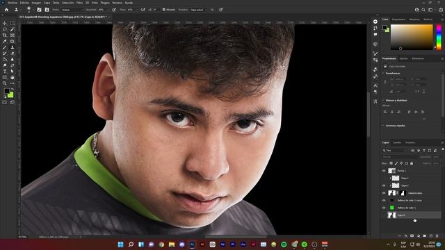Viewport: 445px width, 250px height.
Task: Select the Zoom magnifier tool
Action: [x=5, y=83]
